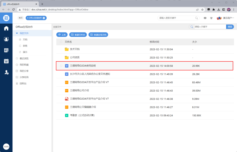The width and height of the screenshot is (237, 152).
Task: Click the O2OA logo at top left
Action: tap(6, 18)
